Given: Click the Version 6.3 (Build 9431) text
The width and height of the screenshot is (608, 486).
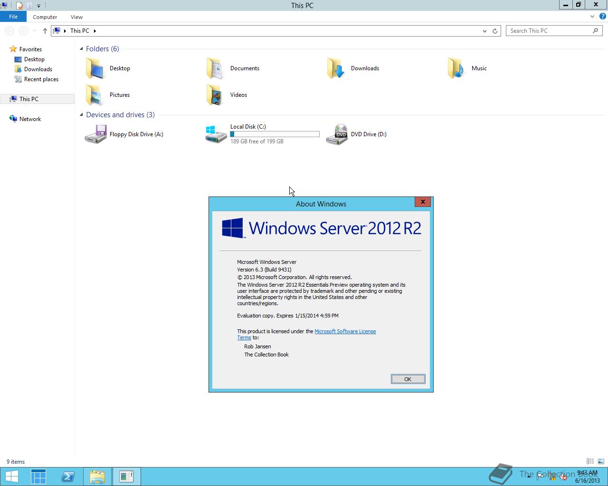Looking at the screenshot, I should 264,270.
